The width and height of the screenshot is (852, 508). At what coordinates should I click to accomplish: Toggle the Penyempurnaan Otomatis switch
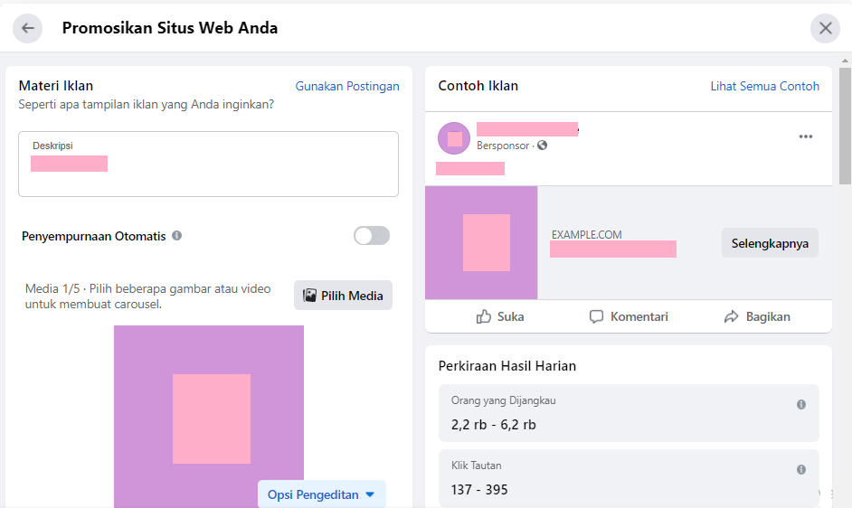click(372, 236)
